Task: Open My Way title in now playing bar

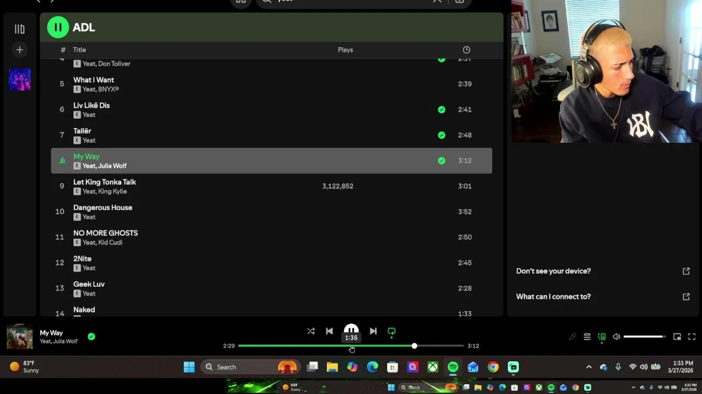Action: [51, 333]
